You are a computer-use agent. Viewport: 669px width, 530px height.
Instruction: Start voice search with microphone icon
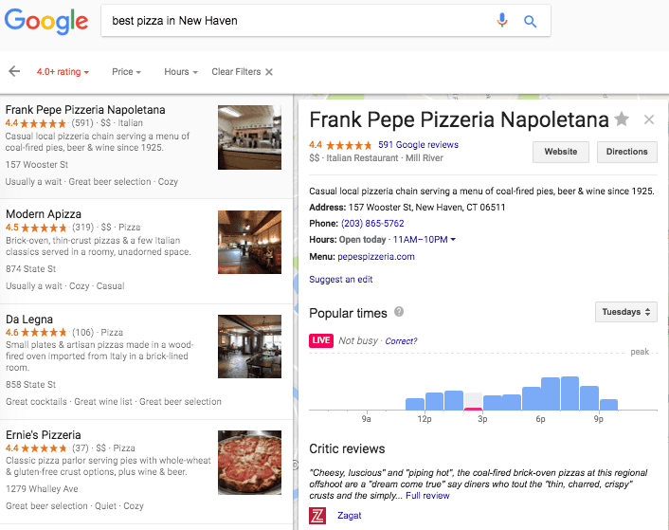pyautogui.click(x=502, y=21)
